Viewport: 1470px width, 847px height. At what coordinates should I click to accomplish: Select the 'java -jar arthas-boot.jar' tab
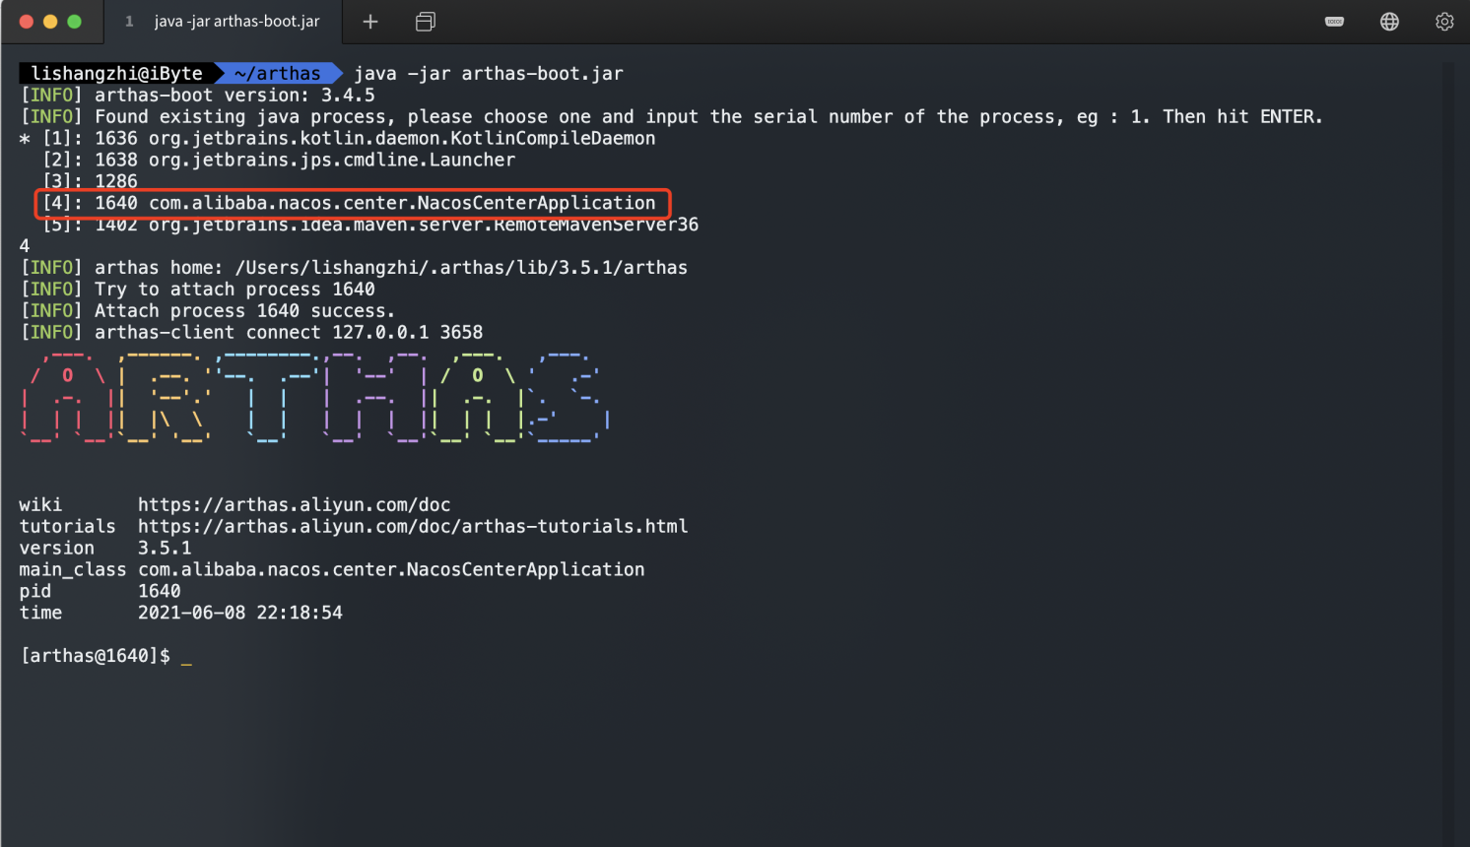236,22
